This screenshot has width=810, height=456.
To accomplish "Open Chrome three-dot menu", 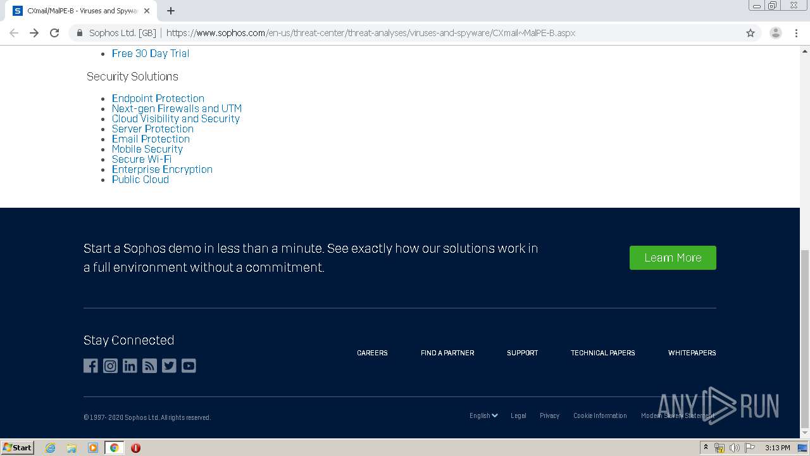I will click(797, 33).
